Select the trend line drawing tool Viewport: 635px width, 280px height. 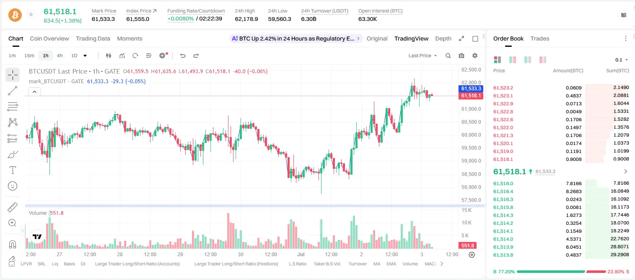click(13, 91)
